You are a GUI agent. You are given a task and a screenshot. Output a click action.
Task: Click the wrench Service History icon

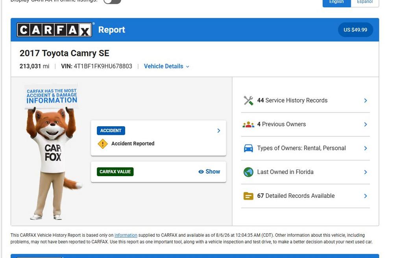(248, 100)
